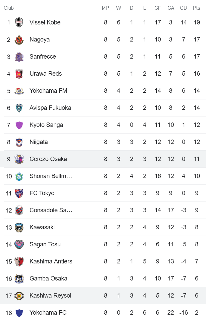Sort standings by GD column header
Viewport: 206px width, 324px height.
click(184, 8)
